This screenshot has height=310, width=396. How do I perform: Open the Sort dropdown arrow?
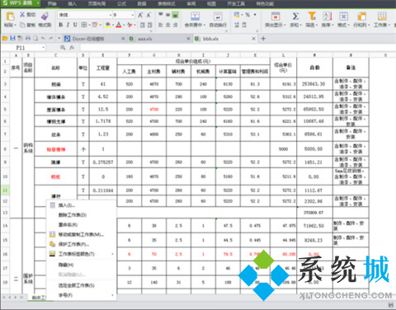click(332, 25)
